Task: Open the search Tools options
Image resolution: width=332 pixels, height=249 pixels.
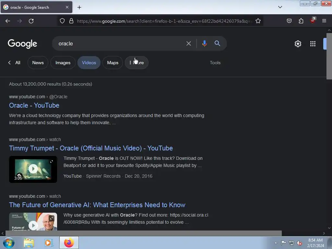Action: click(215, 63)
